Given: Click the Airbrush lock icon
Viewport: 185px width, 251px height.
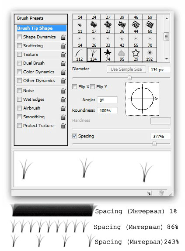Looking at the screenshot, I should [63, 108].
